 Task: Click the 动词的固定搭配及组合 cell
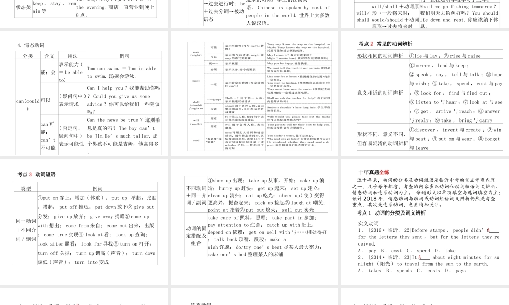(x=196, y=236)
